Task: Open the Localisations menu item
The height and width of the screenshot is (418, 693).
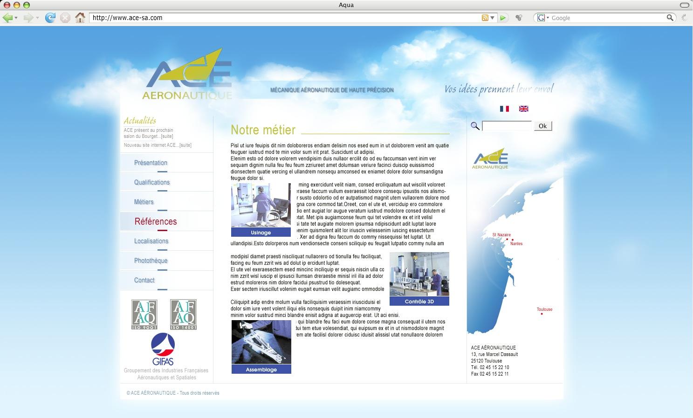Action: coord(151,241)
